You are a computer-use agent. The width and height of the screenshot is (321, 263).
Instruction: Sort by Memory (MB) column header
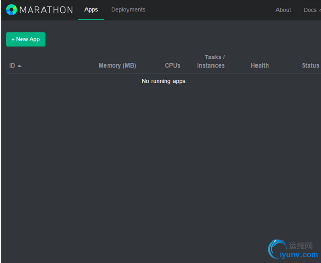coord(117,65)
